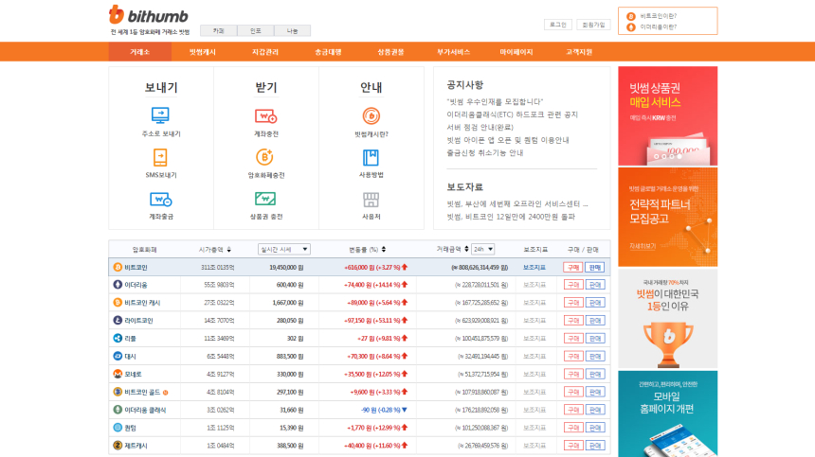815x457 pixels.
Task: Click 판매 in the 비트코인 row
Action: point(594,267)
